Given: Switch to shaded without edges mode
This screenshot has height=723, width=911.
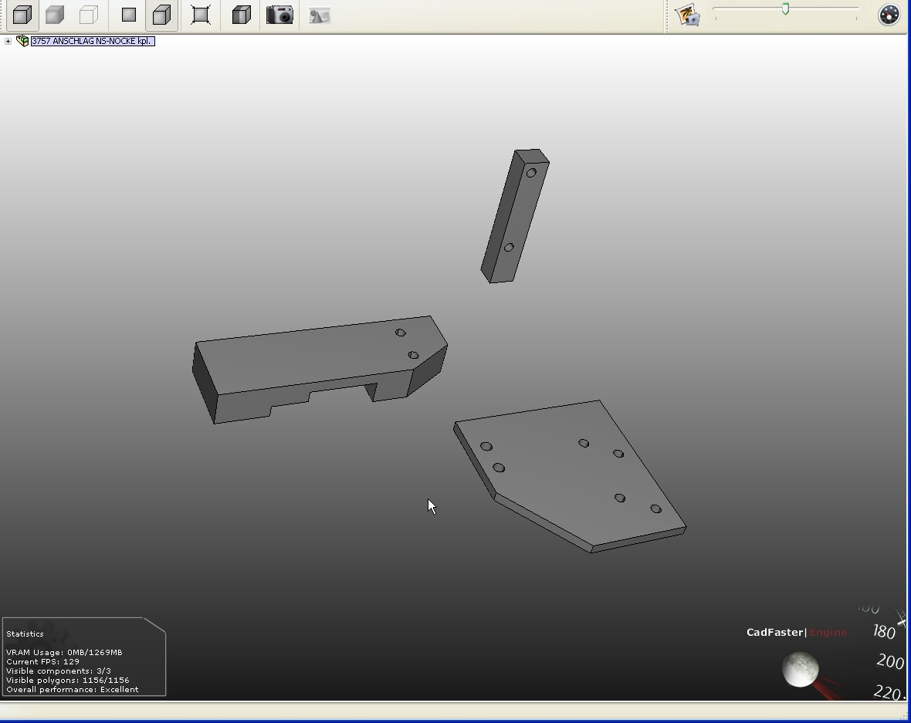Looking at the screenshot, I should tap(55, 15).
